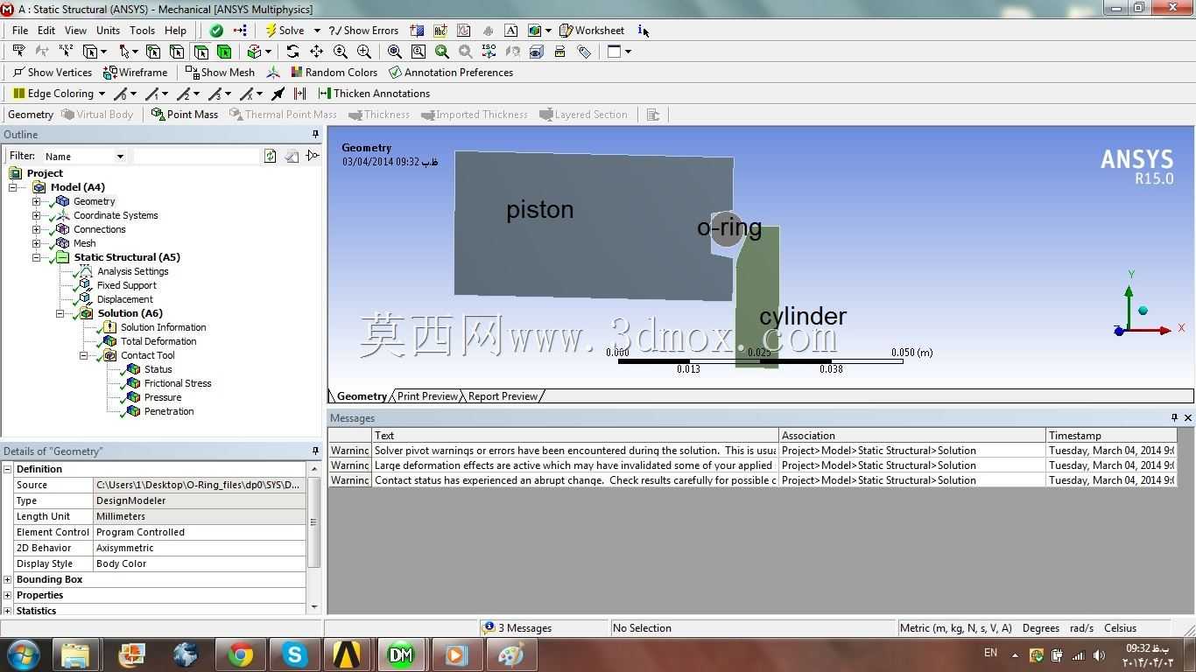Pin the Details of Geometry panel

[x=315, y=451]
